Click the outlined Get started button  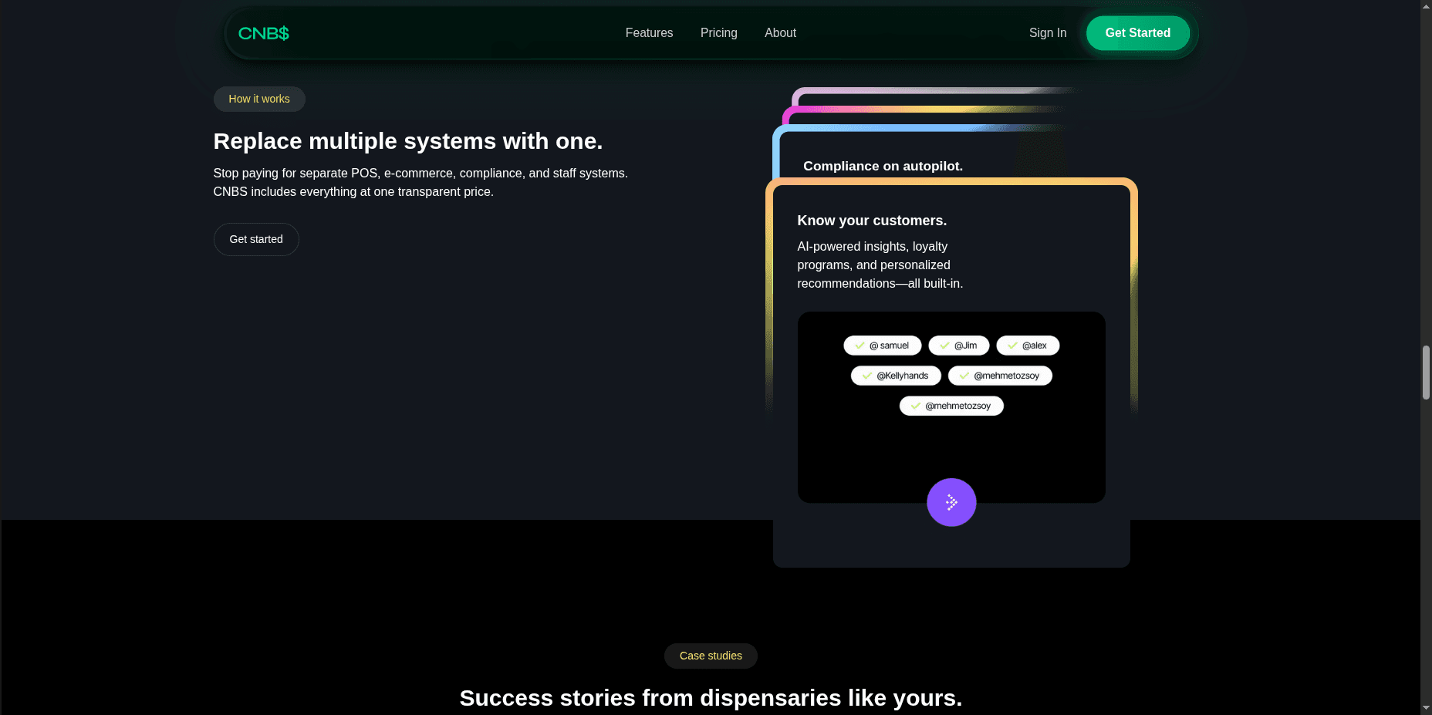(256, 239)
